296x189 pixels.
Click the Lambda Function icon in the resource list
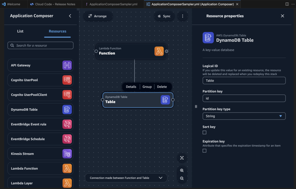pyautogui.click(x=66, y=168)
